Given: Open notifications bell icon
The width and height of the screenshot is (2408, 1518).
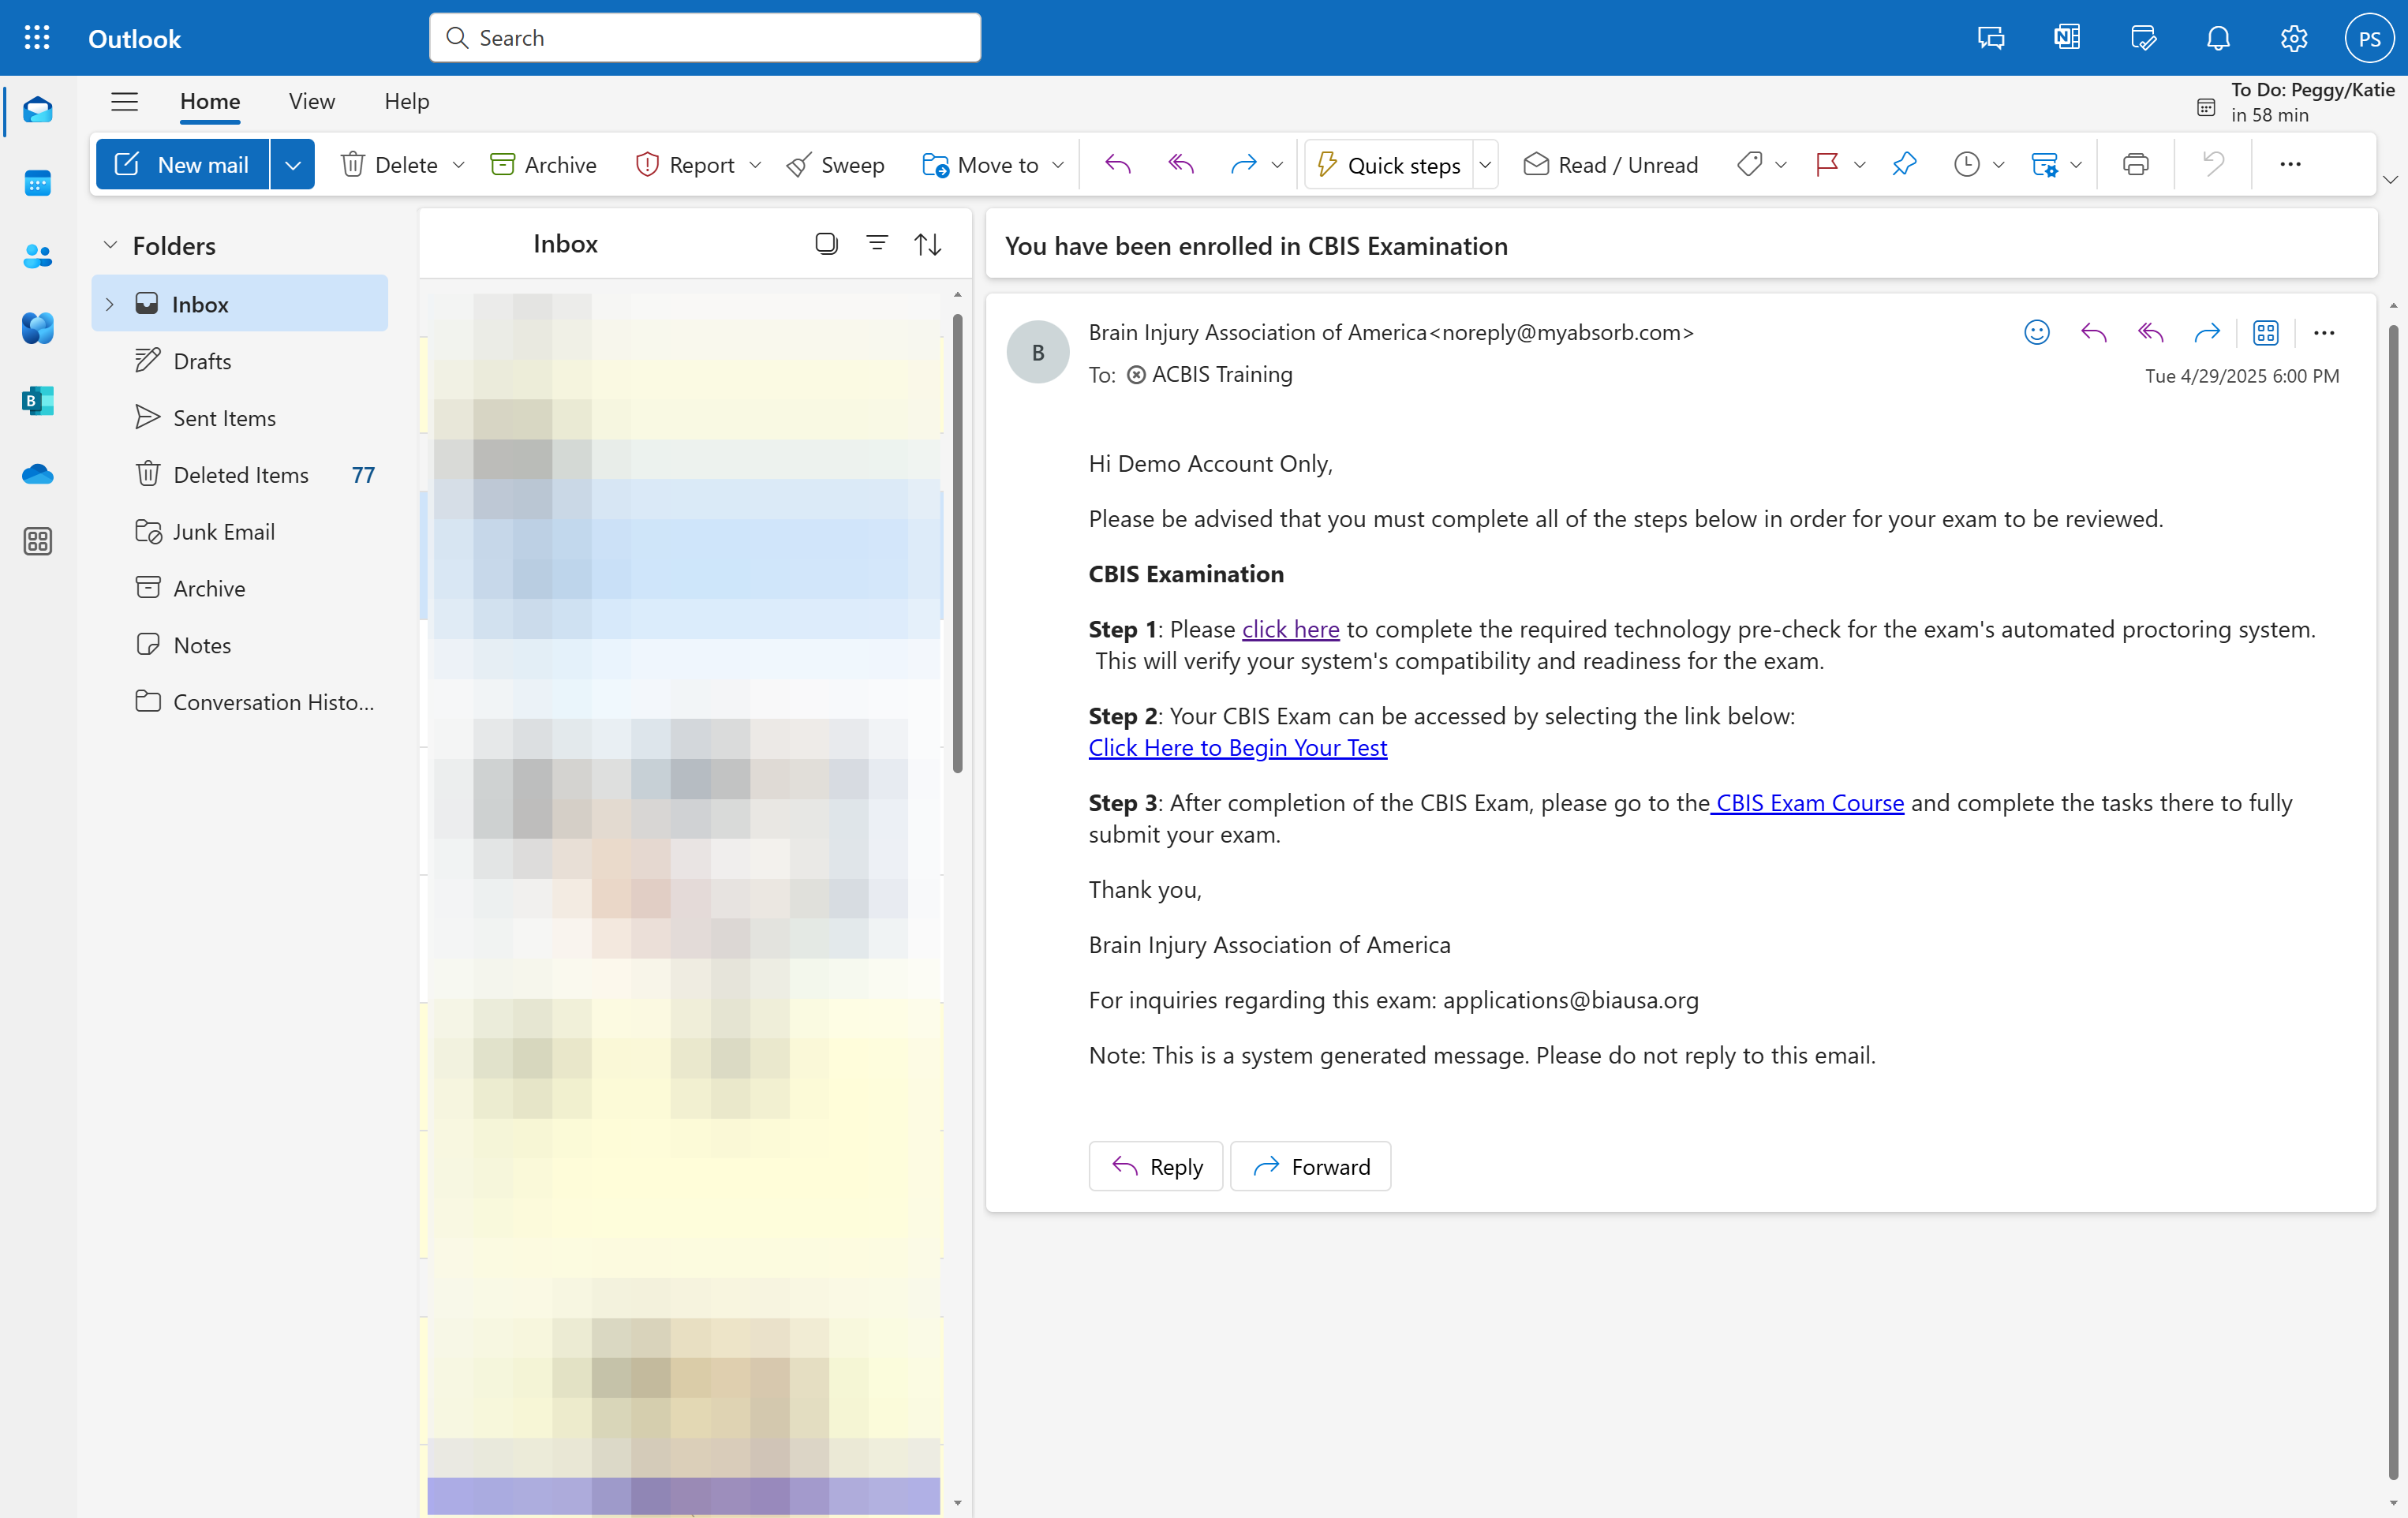Looking at the screenshot, I should pos(2218,38).
